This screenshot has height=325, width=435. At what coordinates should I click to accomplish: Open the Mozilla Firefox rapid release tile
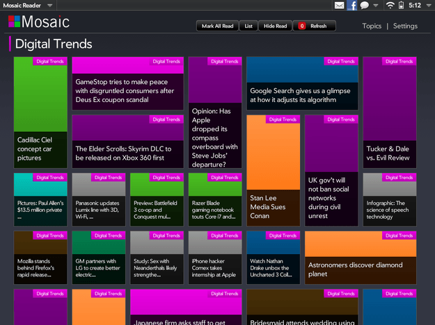pyautogui.click(x=40, y=258)
